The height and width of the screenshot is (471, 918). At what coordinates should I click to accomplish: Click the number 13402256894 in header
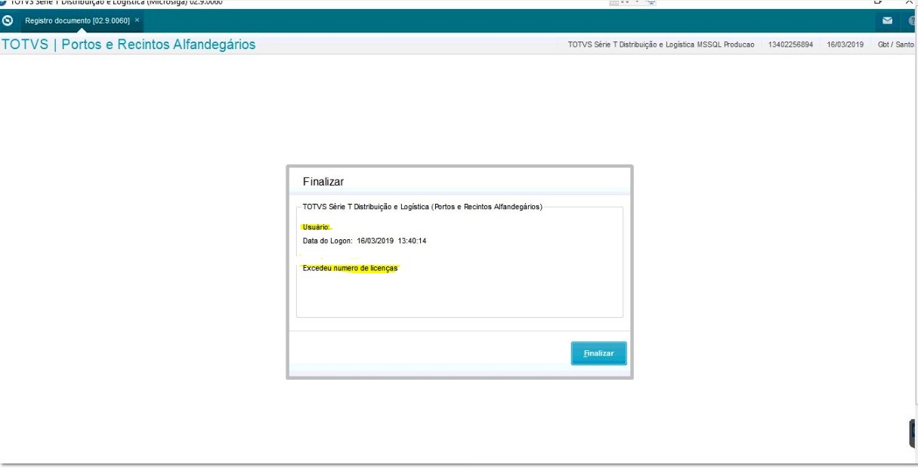pos(790,45)
